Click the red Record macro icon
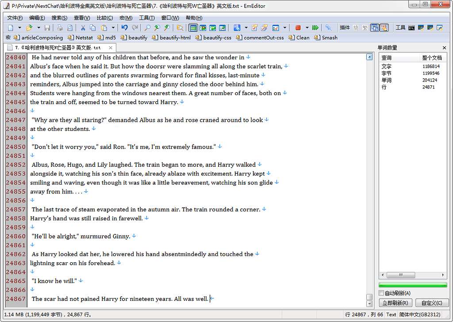The width and height of the screenshot is (453, 322). tap(298, 28)
